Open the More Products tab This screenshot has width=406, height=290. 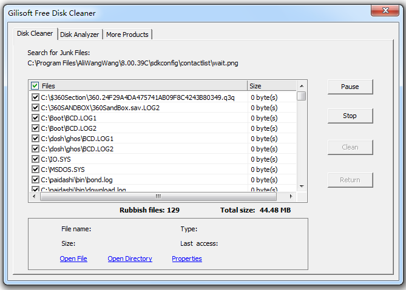[x=127, y=35]
